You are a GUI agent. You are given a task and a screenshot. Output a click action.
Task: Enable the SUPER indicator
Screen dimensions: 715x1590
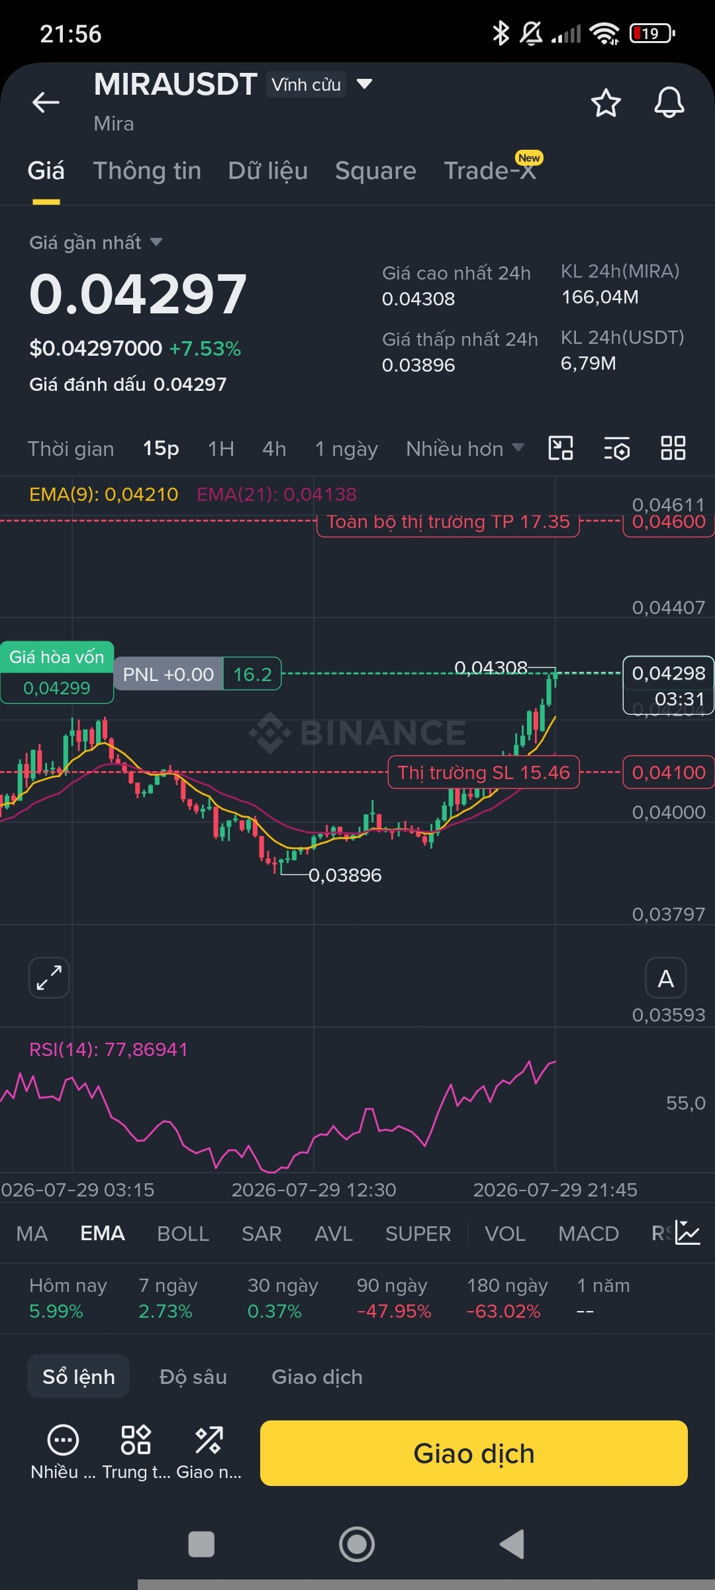[x=418, y=1234]
